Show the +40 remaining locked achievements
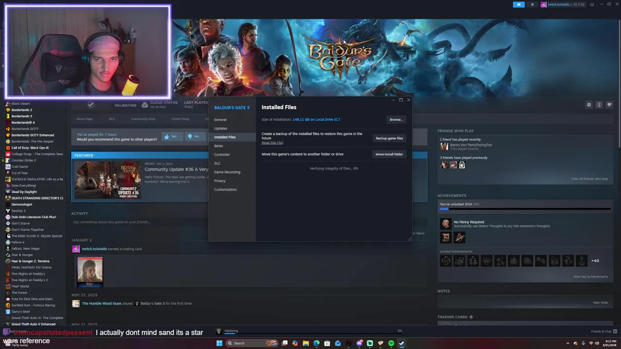Image resolution: width=621 pixels, height=349 pixels. [x=595, y=261]
